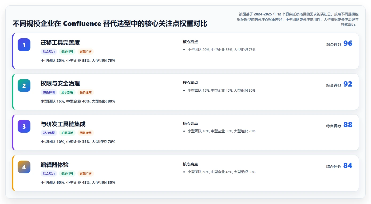Click 综合评分 label beside score 92

pyautogui.click(x=334, y=85)
